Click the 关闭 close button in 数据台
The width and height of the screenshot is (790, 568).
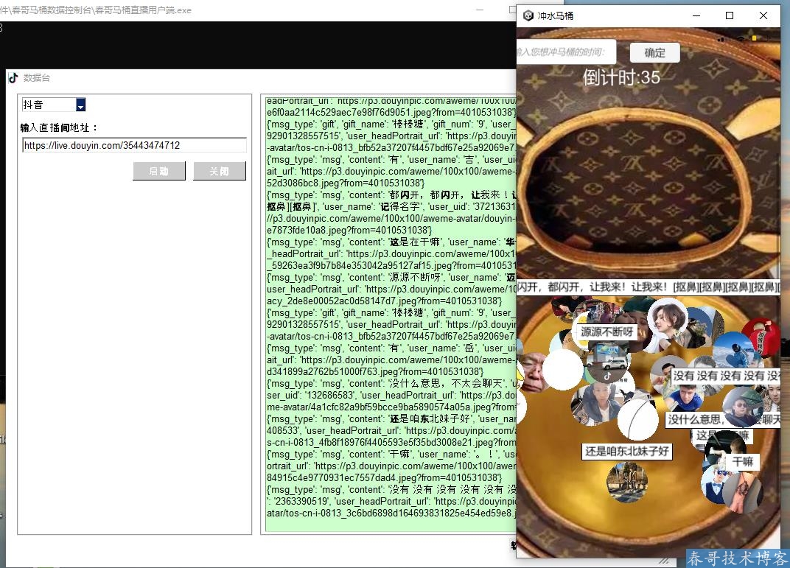[220, 171]
